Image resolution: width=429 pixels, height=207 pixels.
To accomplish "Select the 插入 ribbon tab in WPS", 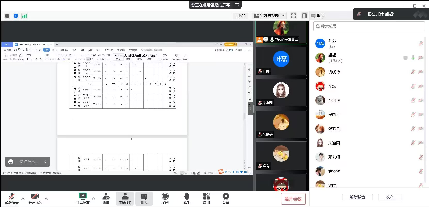I will point(54,50).
